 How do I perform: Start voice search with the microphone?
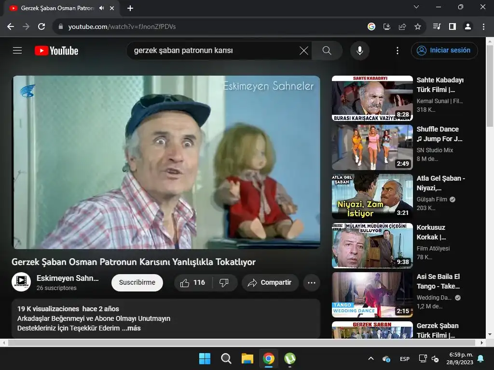pos(360,50)
